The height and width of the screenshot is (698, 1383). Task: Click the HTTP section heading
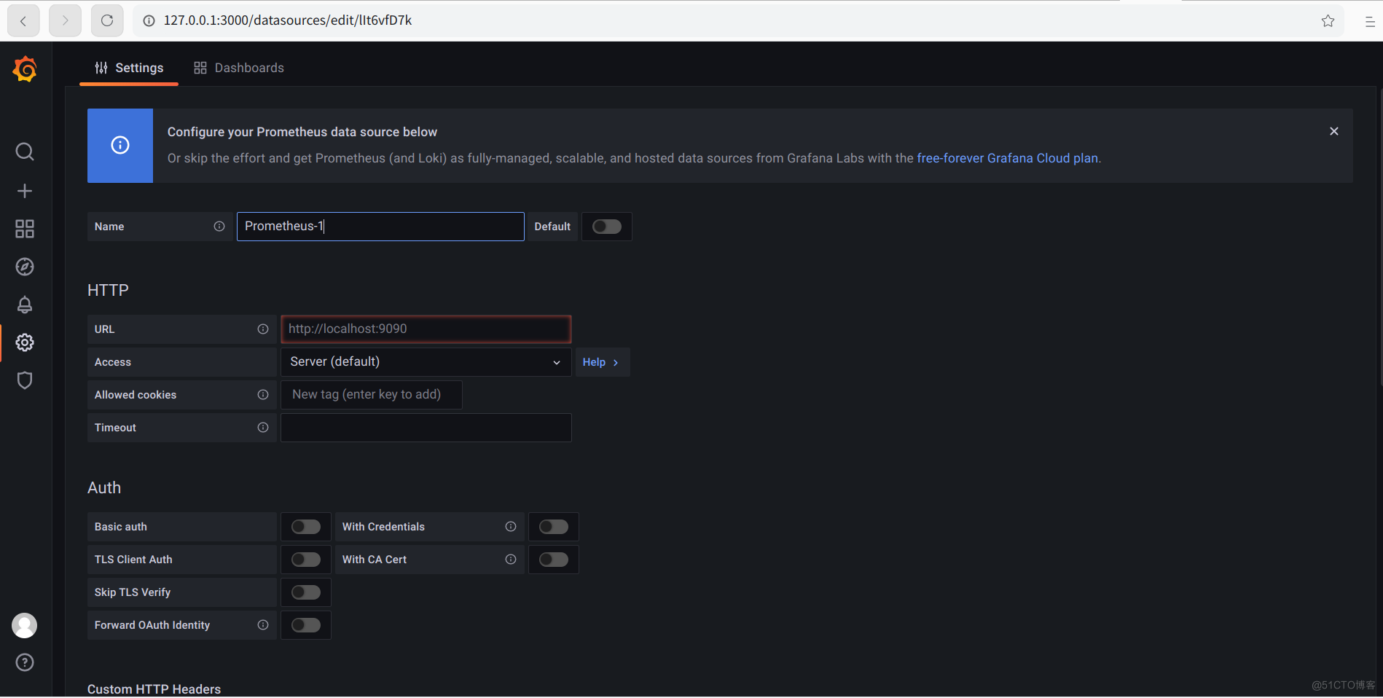coord(108,290)
